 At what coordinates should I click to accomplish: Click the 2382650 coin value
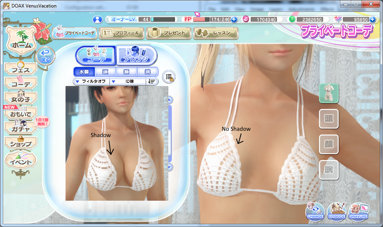[312, 19]
